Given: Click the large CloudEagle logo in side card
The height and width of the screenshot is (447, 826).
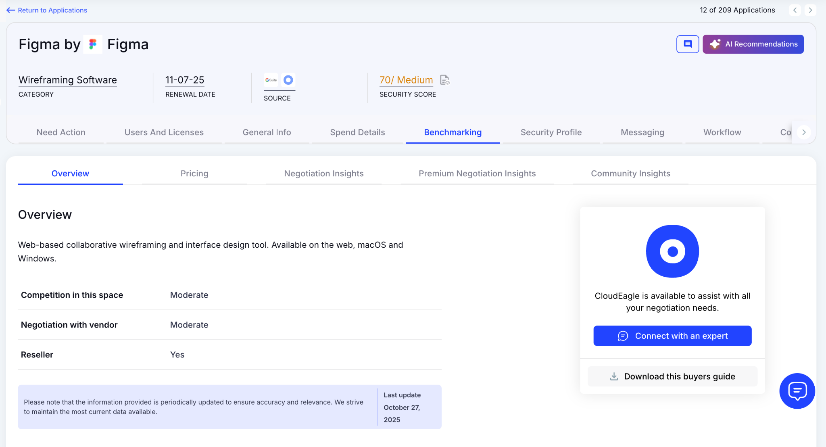Looking at the screenshot, I should [672, 251].
